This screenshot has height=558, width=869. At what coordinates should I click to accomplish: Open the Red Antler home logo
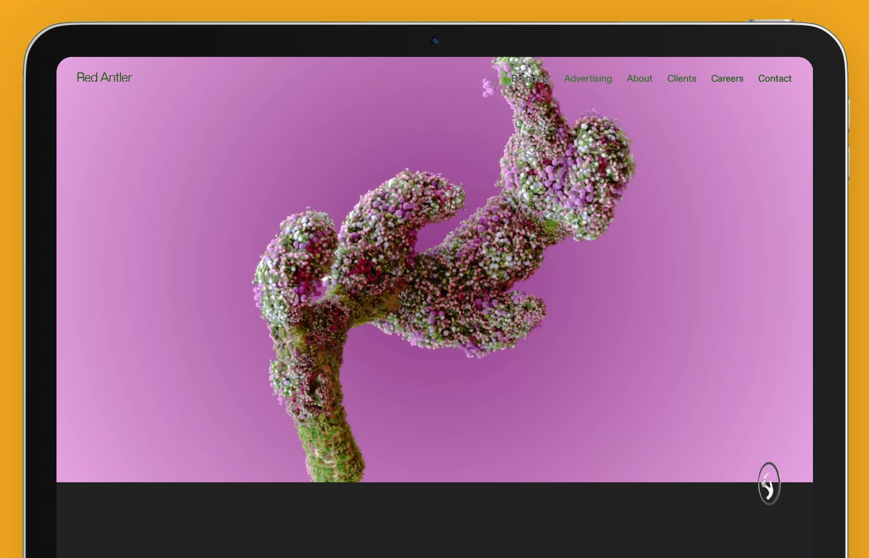pyautogui.click(x=104, y=77)
